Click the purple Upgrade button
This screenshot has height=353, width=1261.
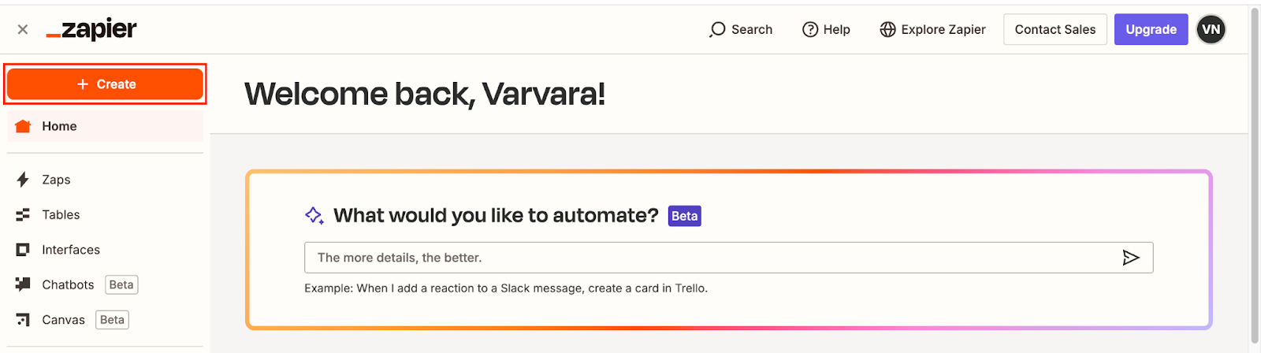tap(1151, 29)
